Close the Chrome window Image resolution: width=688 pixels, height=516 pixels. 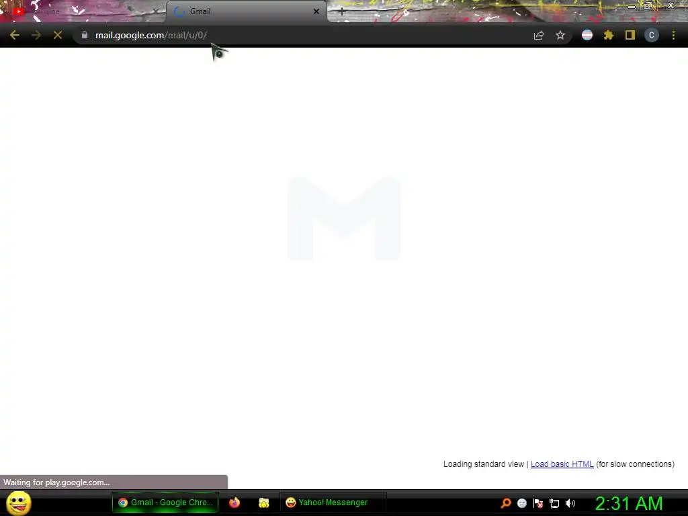point(671,5)
